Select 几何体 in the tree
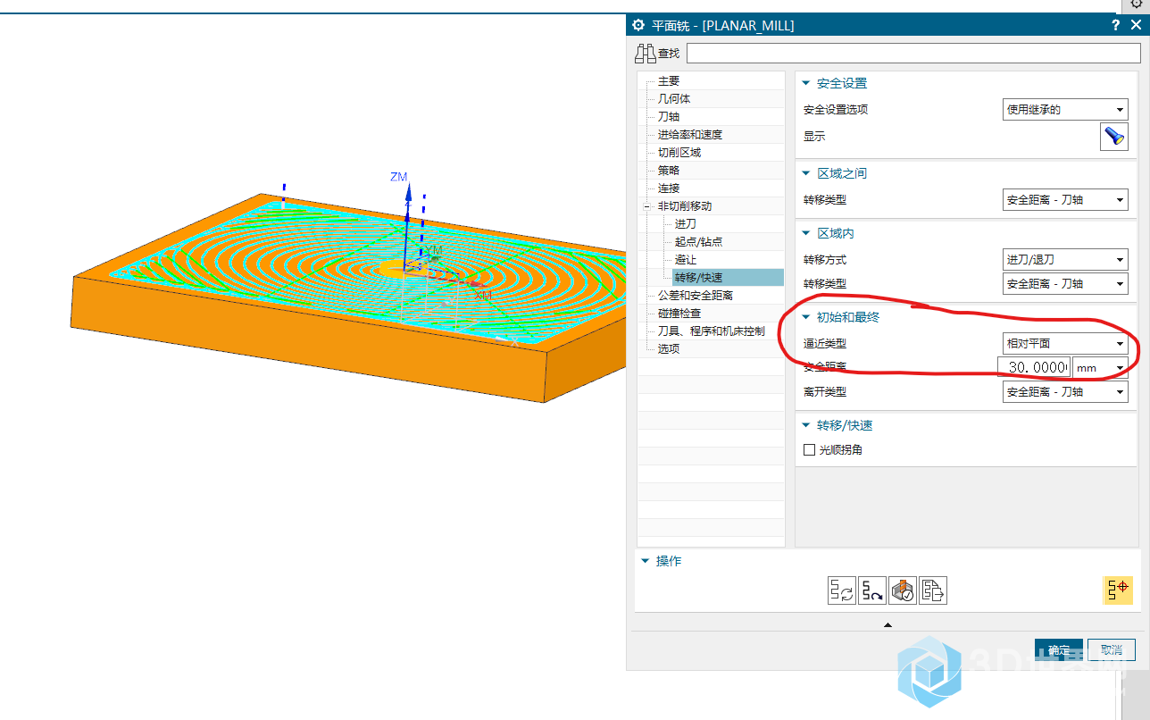Screen dimensions: 1150x720 pyautogui.click(x=674, y=99)
